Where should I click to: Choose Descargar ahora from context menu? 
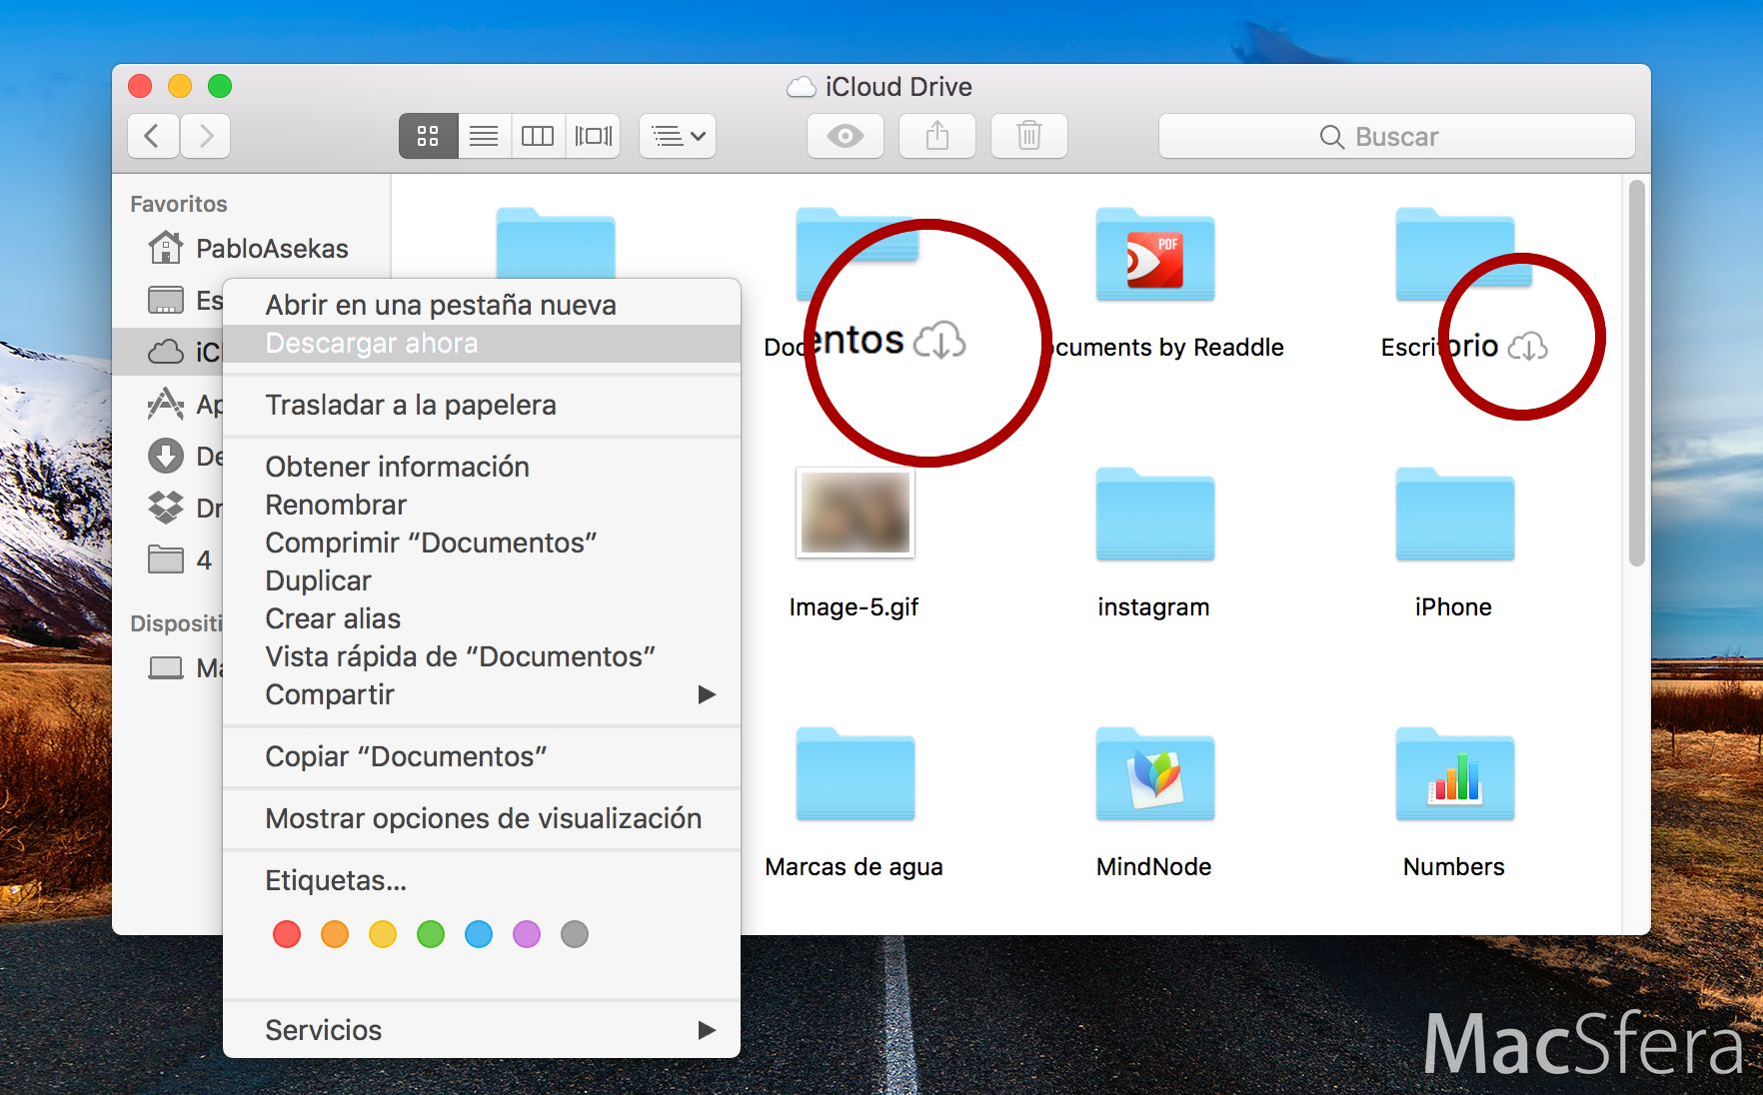(x=482, y=343)
